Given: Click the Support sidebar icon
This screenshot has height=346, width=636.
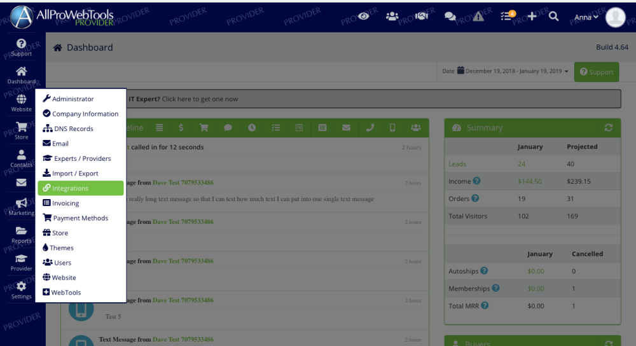Looking at the screenshot, I should 21,48.
